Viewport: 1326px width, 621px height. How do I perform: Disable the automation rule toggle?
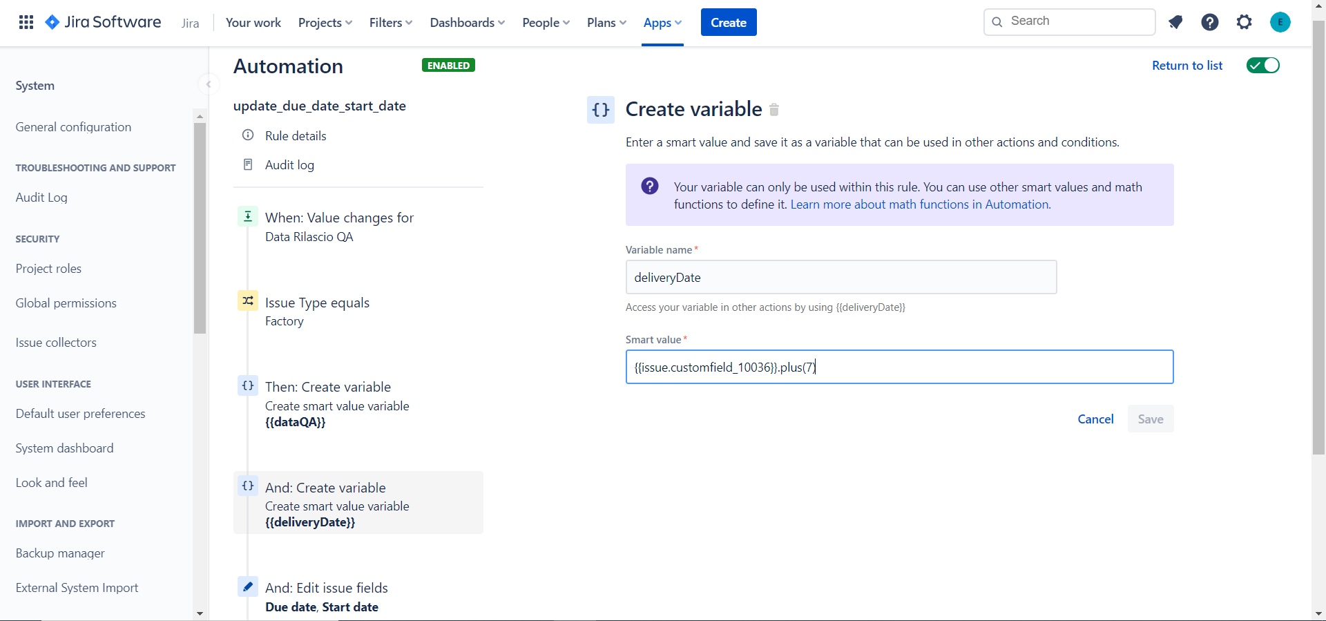[1263, 66]
